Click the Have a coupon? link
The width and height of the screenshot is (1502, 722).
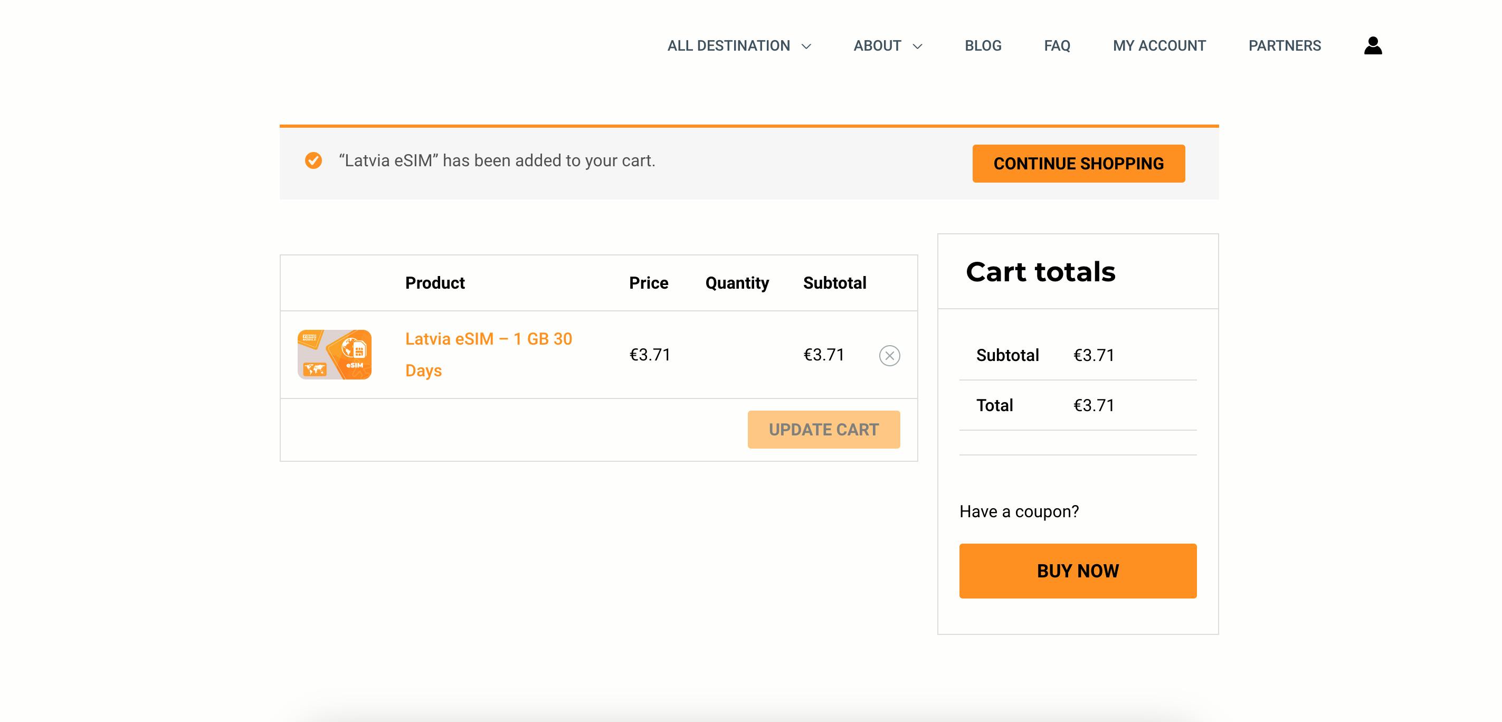click(x=1018, y=511)
